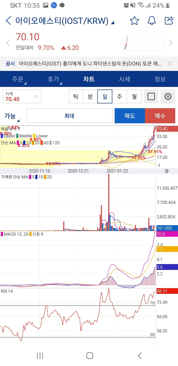
Task: Open the 가능 dropdown
Action: [12, 117]
